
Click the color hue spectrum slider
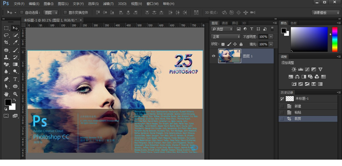(x=335, y=39)
